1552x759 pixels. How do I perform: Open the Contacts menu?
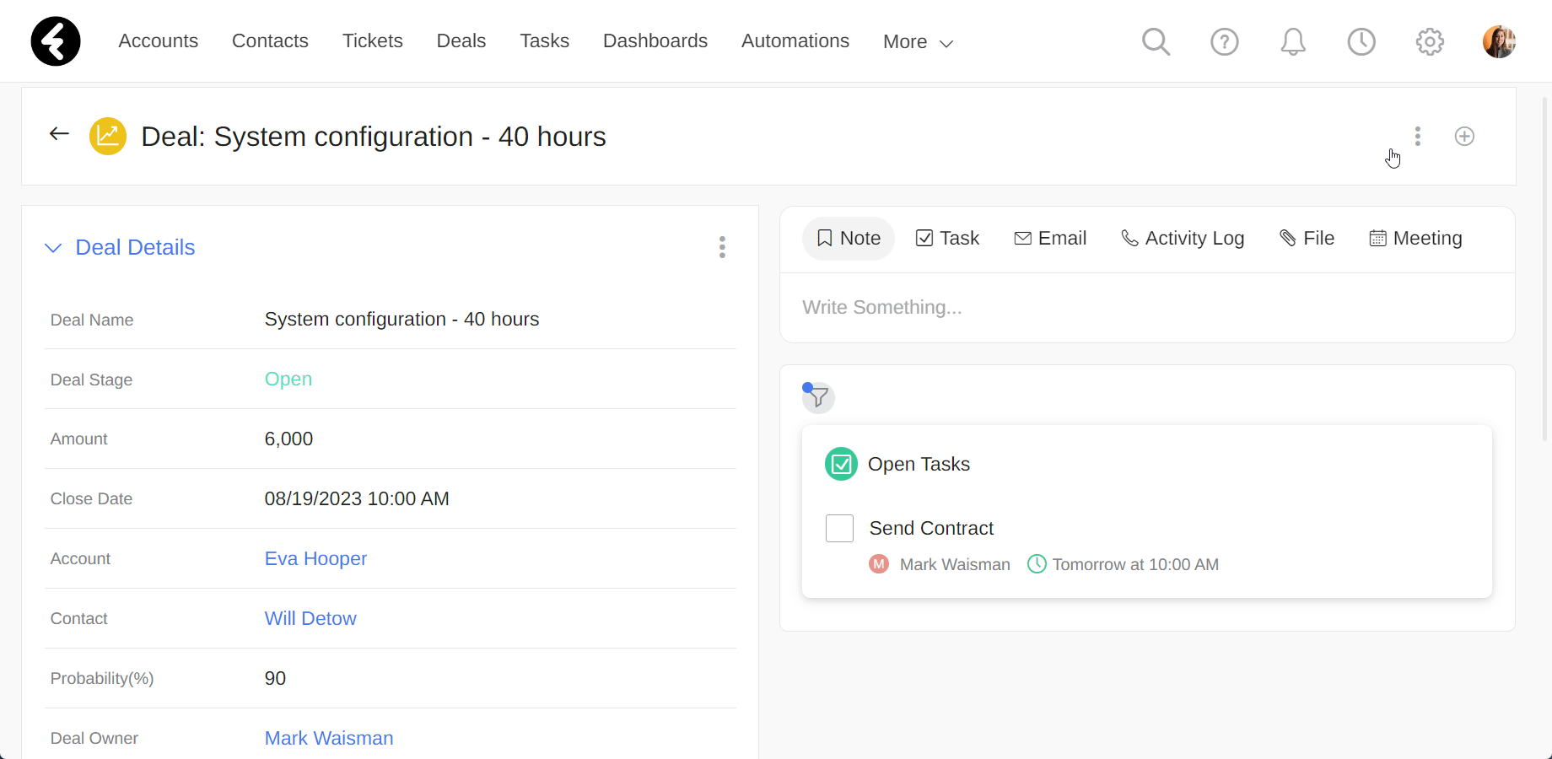pyautogui.click(x=270, y=40)
